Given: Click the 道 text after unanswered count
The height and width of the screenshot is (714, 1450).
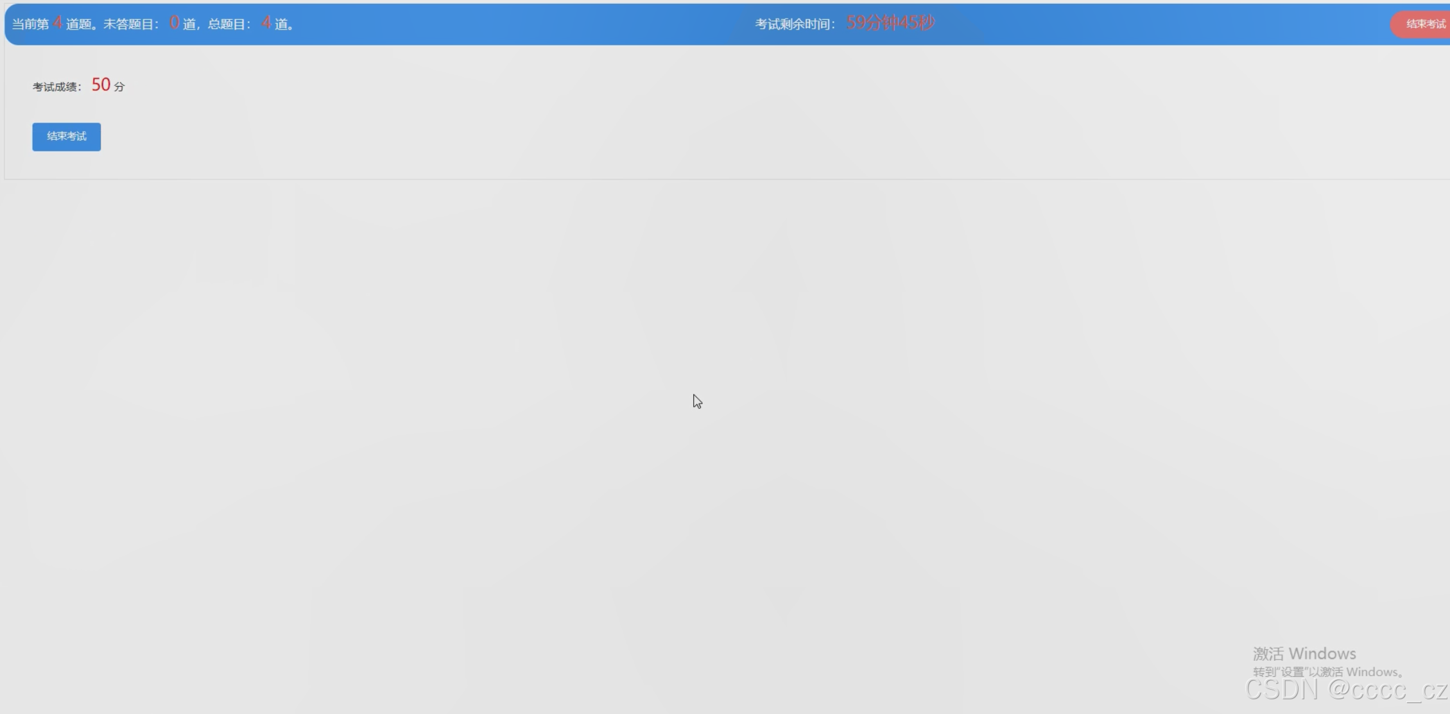Looking at the screenshot, I should click(189, 24).
